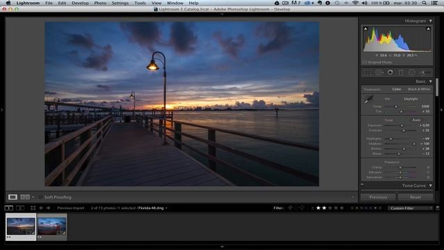Click the Highlights slider handle
This screenshot has width=444, height=250.
tap(391, 139)
